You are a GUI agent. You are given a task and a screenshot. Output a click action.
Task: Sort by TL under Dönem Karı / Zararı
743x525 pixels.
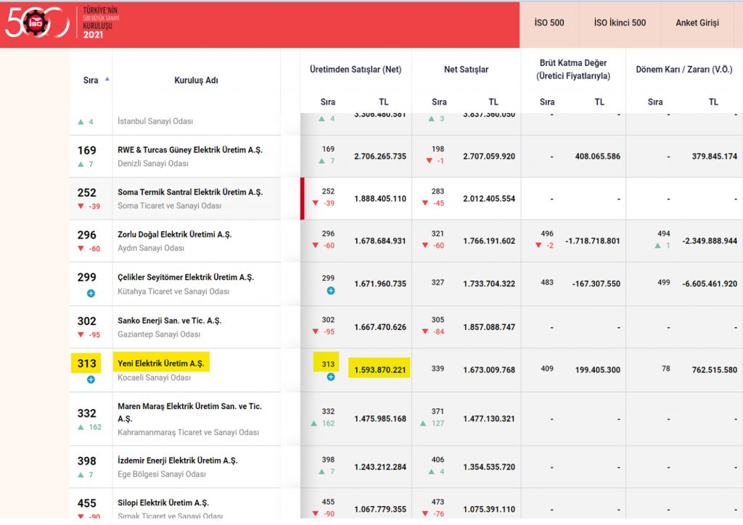point(713,102)
